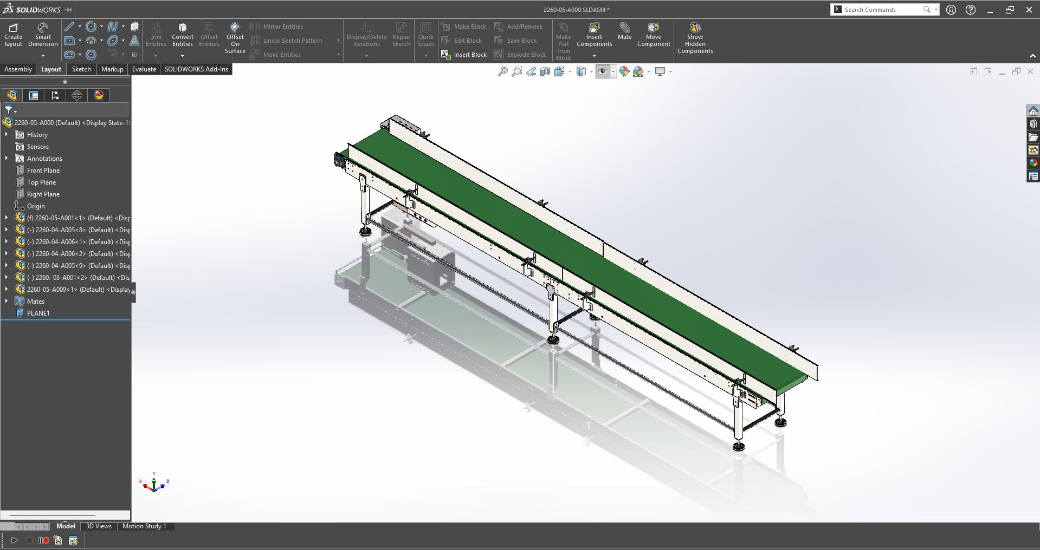This screenshot has height=550, width=1040.
Task: Expand the 2260-05-A001<1> component node
Action: (7, 218)
